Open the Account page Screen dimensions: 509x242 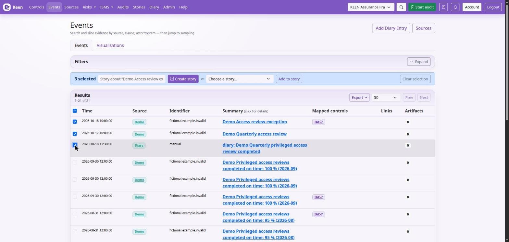click(472, 7)
